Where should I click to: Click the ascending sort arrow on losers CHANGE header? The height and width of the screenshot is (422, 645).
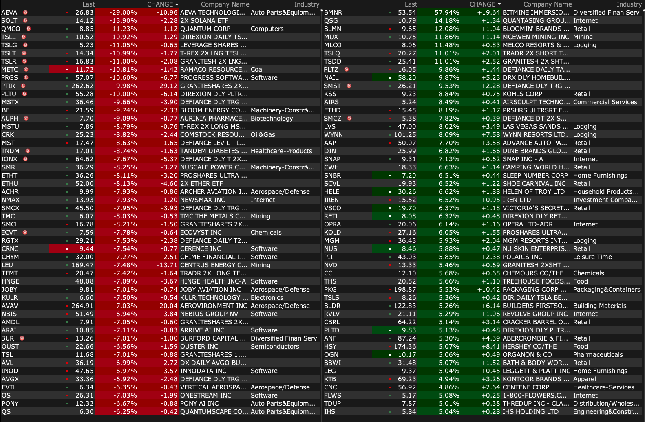pos(177,4)
